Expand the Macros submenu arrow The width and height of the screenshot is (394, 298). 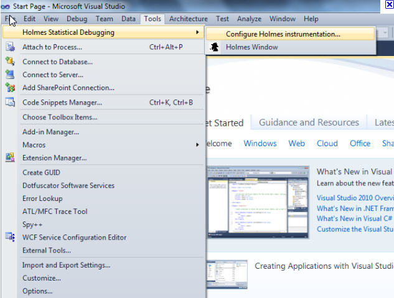pyautogui.click(x=197, y=144)
